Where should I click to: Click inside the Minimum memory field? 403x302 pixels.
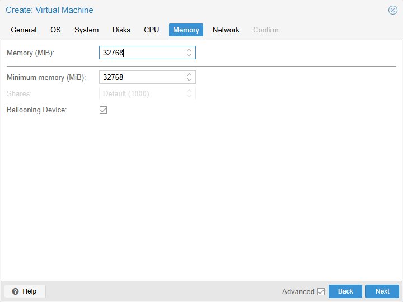pos(142,77)
